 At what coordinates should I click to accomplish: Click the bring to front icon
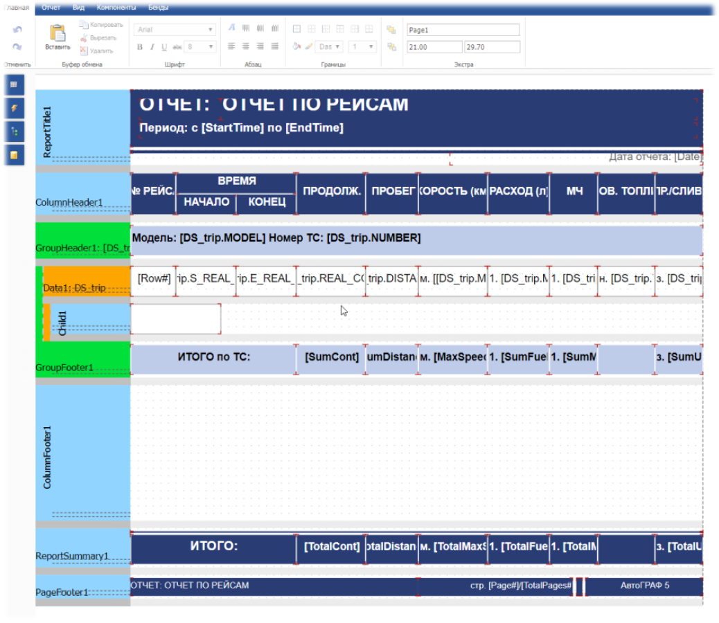(391, 30)
